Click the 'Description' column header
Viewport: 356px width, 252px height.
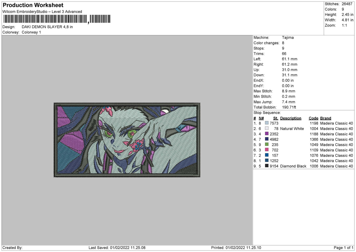click(291, 118)
